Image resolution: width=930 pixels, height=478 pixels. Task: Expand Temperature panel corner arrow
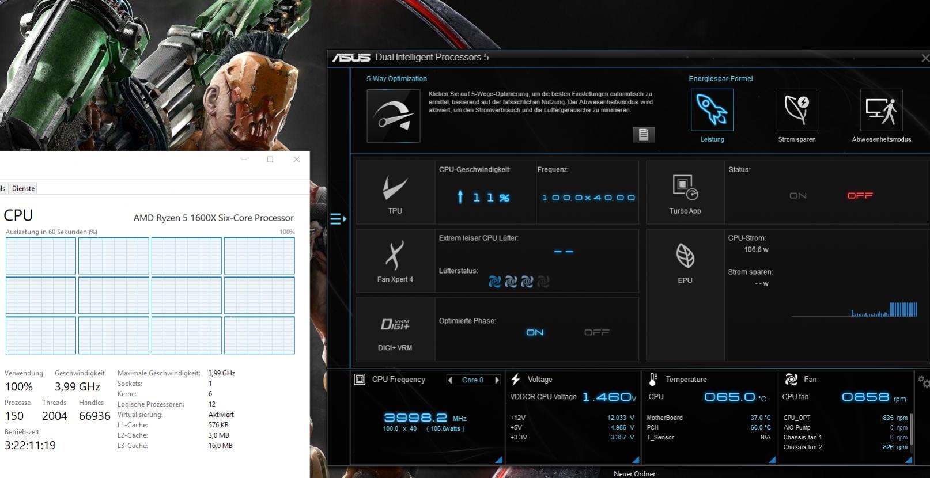(x=772, y=460)
